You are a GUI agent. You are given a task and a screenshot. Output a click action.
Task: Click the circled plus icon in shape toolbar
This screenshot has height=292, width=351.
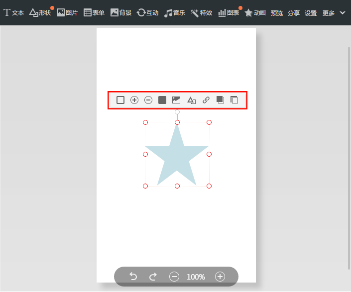tap(134, 100)
